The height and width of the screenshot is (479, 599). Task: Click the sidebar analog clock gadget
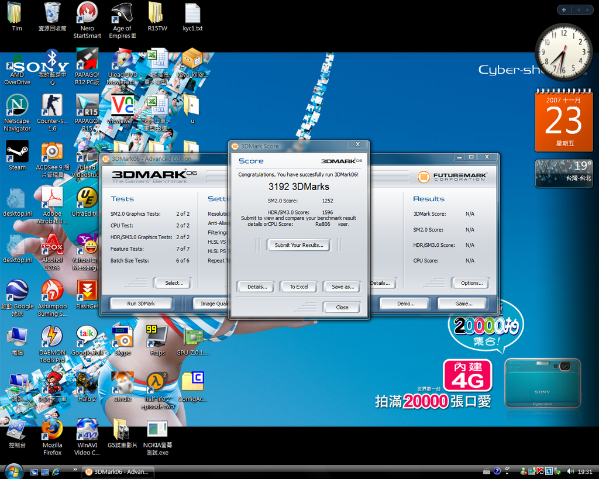[563, 51]
